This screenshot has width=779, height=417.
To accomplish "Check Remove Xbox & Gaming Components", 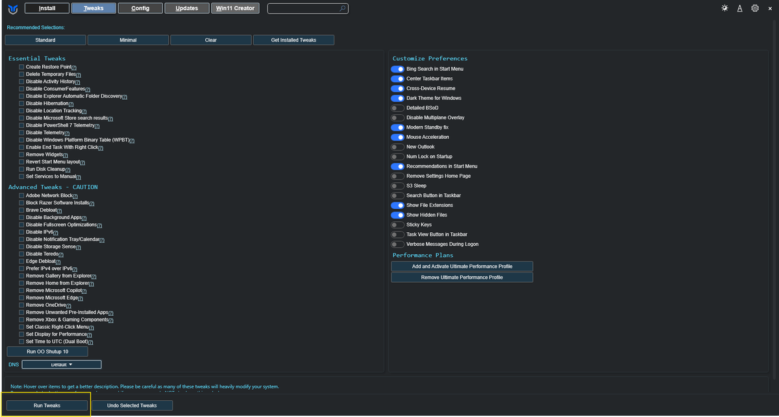I will point(21,320).
